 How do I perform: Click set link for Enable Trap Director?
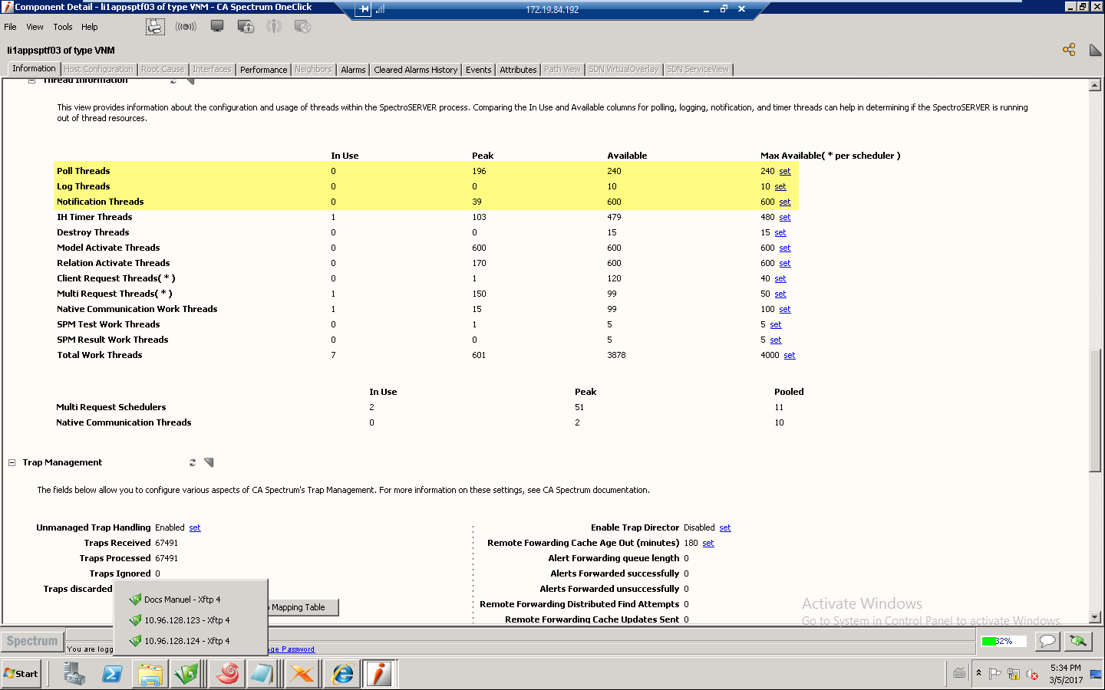click(x=725, y=527)
